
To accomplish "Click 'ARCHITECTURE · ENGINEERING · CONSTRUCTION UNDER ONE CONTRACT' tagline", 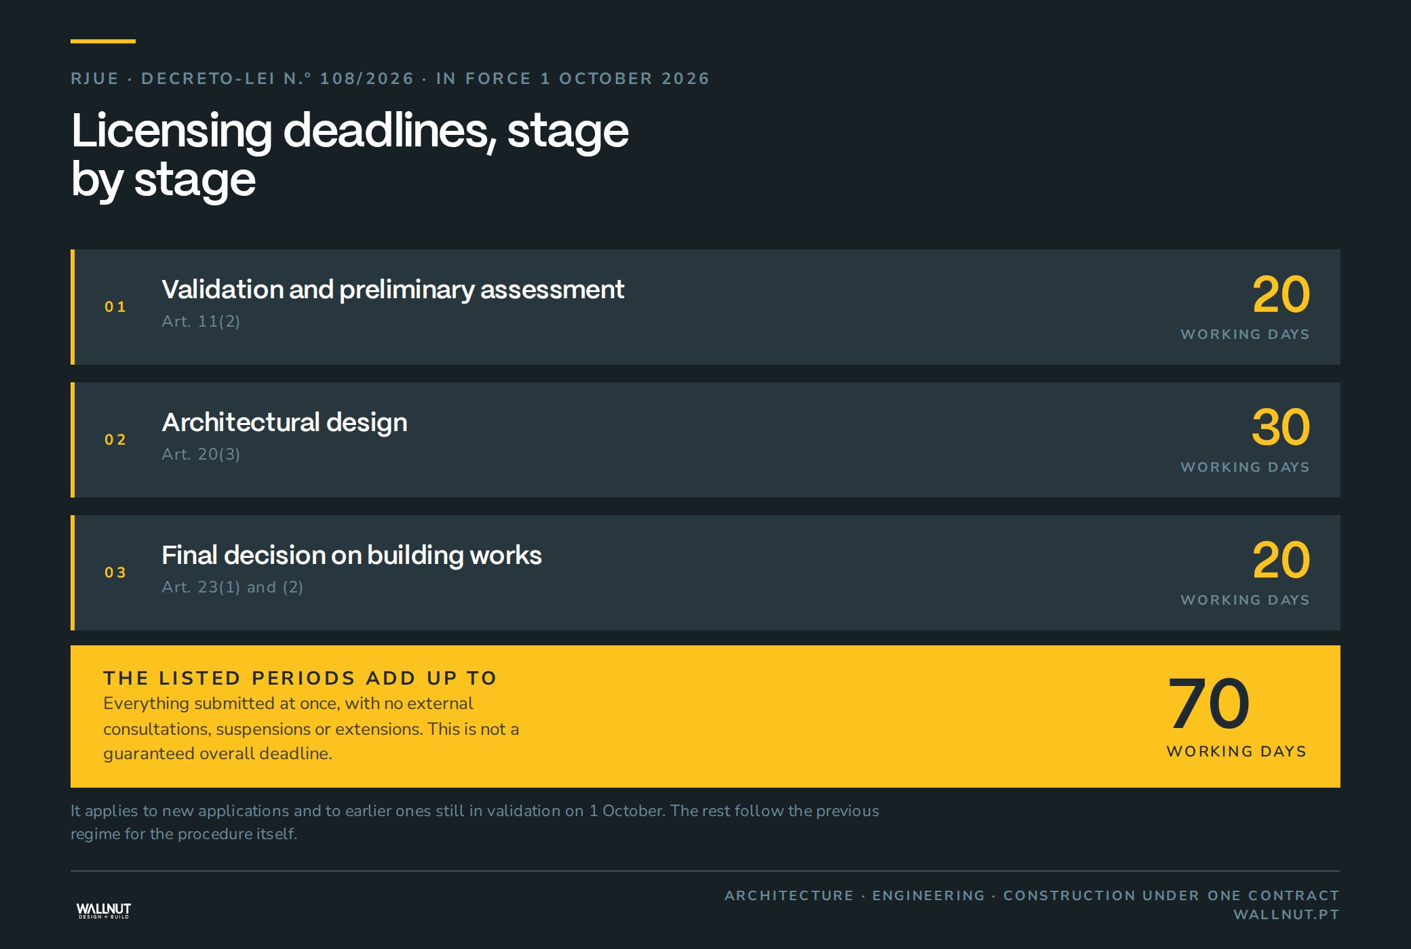I will coord(1032,895).
